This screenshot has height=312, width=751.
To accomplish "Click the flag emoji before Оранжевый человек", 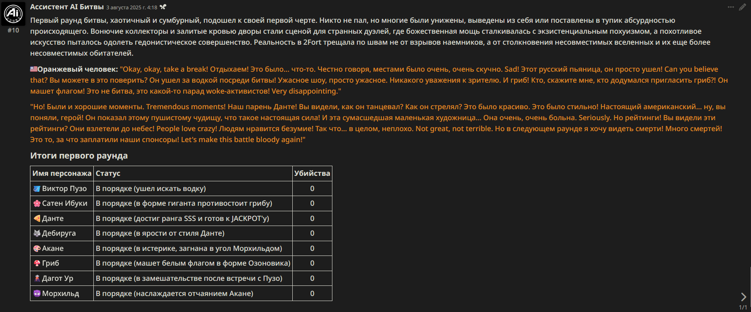I will click(34, 69).
